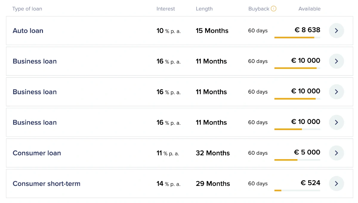The image size is (358, 203).
Task: Sort by the Type of loan header
Action: click(27, 9)
